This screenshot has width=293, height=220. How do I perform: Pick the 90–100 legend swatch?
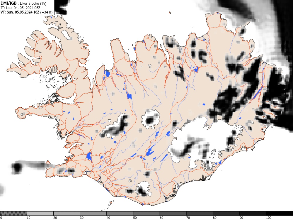[253, 214]
